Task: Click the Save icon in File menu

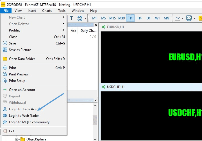Action: [x=5, y=43]
